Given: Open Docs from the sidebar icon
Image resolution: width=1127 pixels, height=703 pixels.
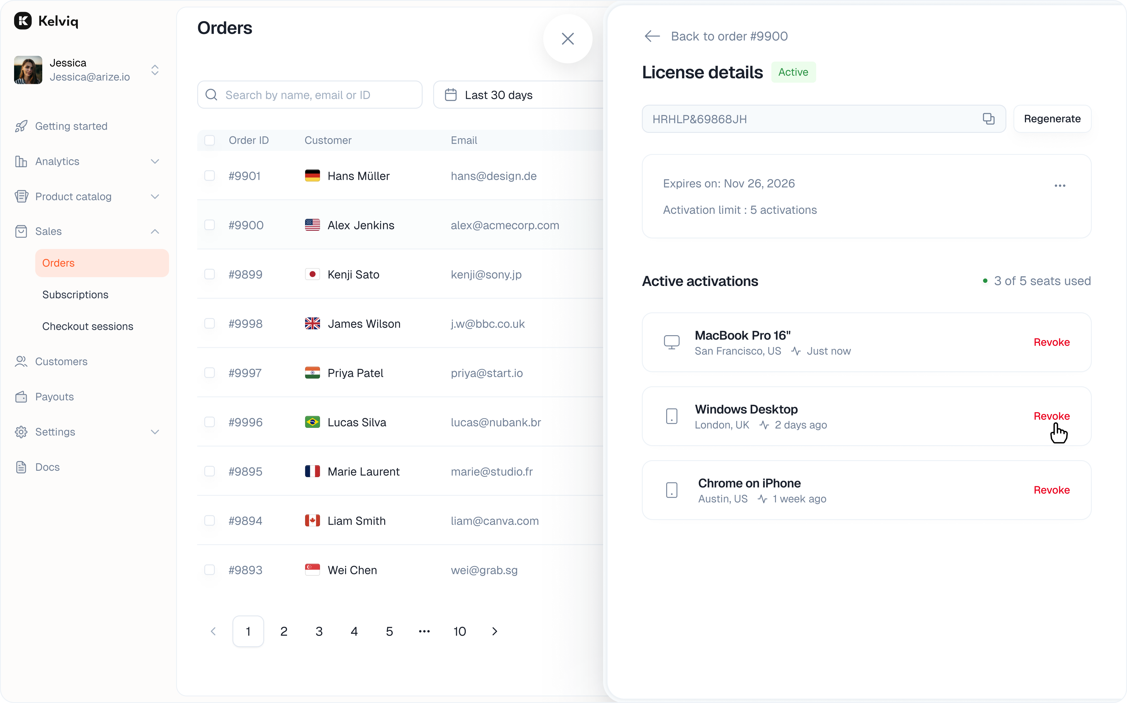Looking at the screenshot, I should (21, 467).
